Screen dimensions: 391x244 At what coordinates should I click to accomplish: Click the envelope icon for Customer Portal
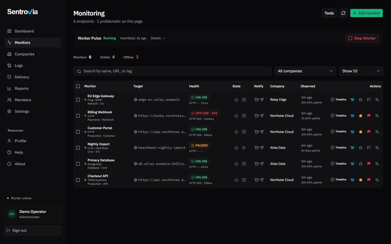pos(257,132)
